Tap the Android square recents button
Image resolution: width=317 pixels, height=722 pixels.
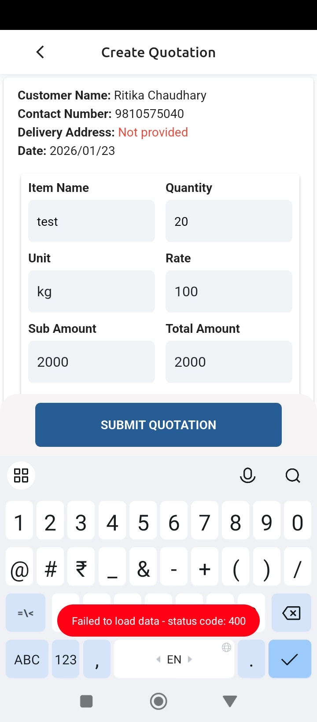(x=86, y=701)
